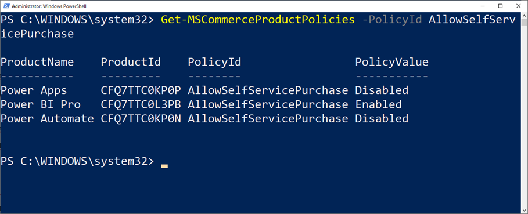Click product ID CFQ7TTC0KP0P
The width and height of the screenshot is (528, 214).
[141, 90]
